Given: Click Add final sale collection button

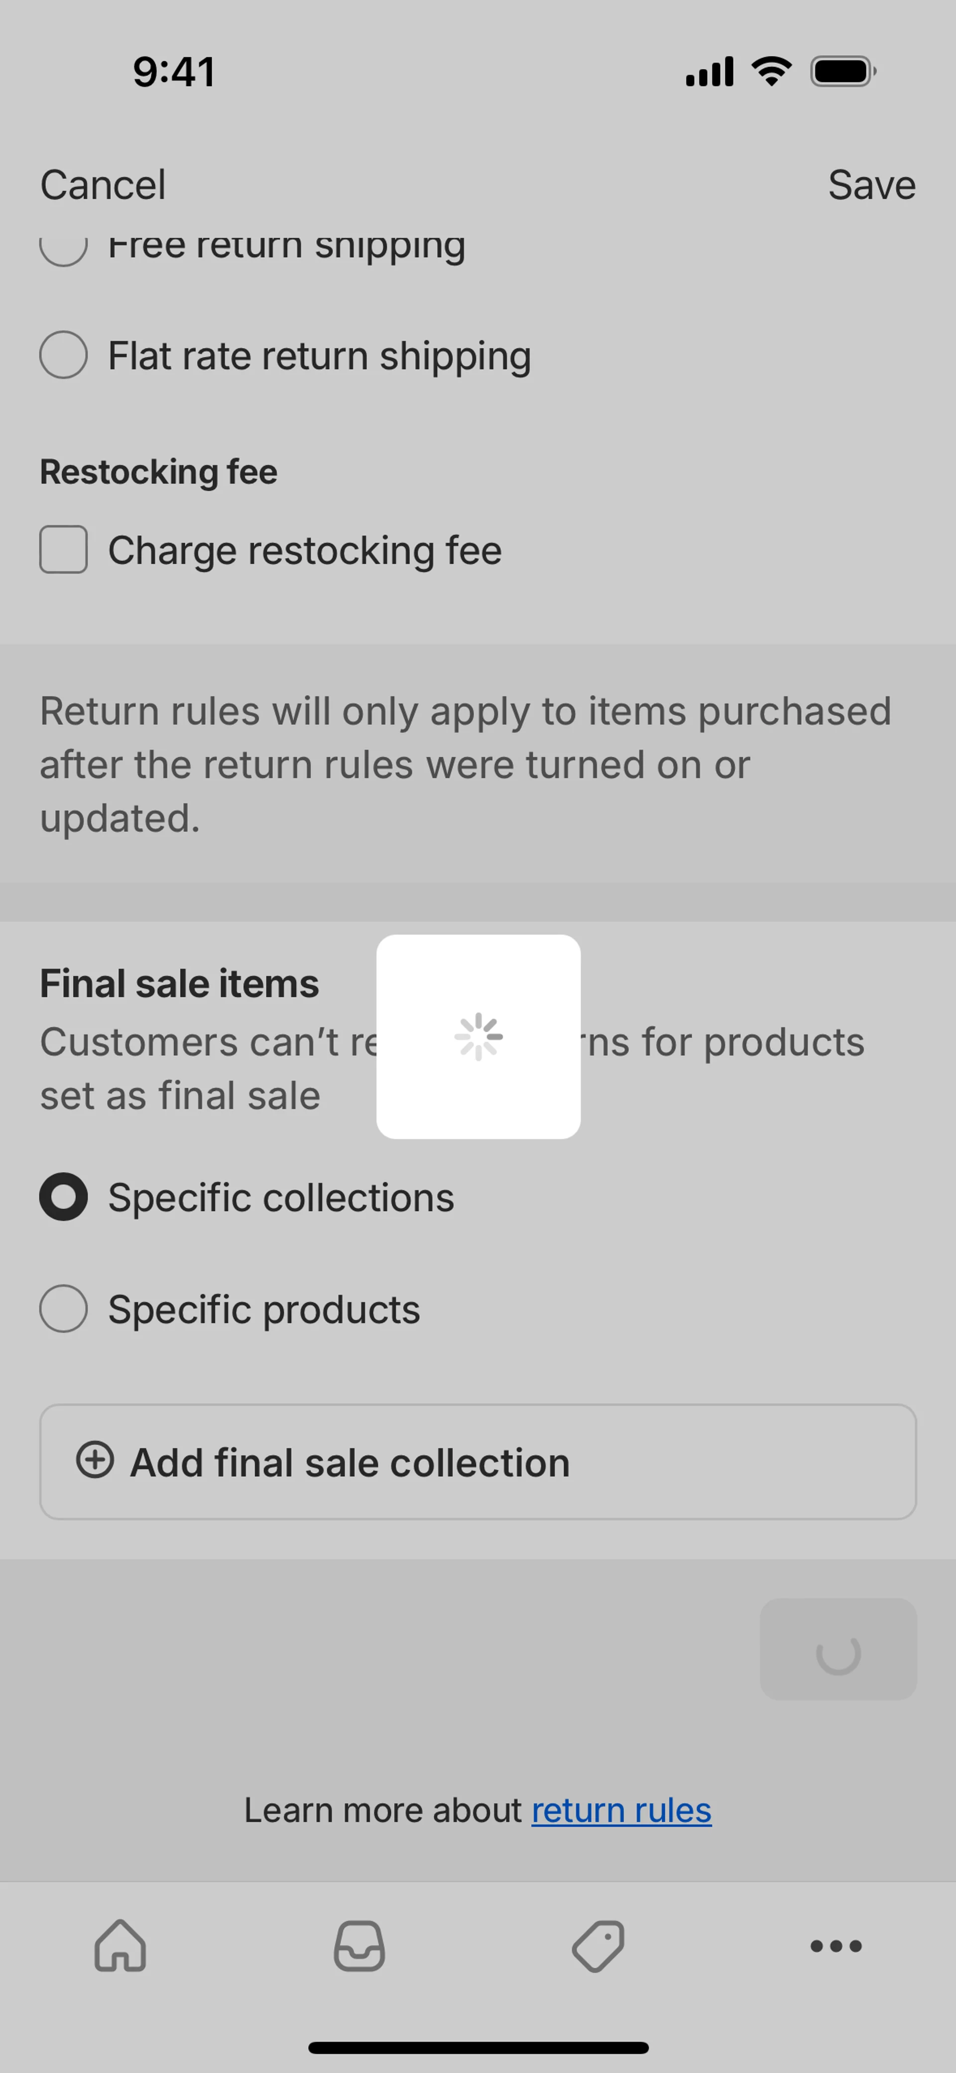Looking at the screenshot, I should pos(478,1462).
